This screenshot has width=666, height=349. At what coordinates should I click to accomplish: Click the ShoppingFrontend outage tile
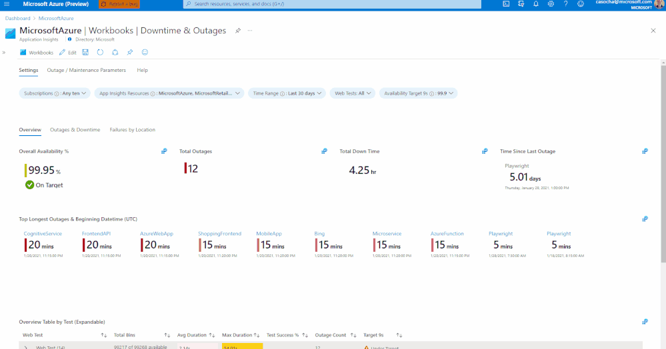click(x=219, y=245)
